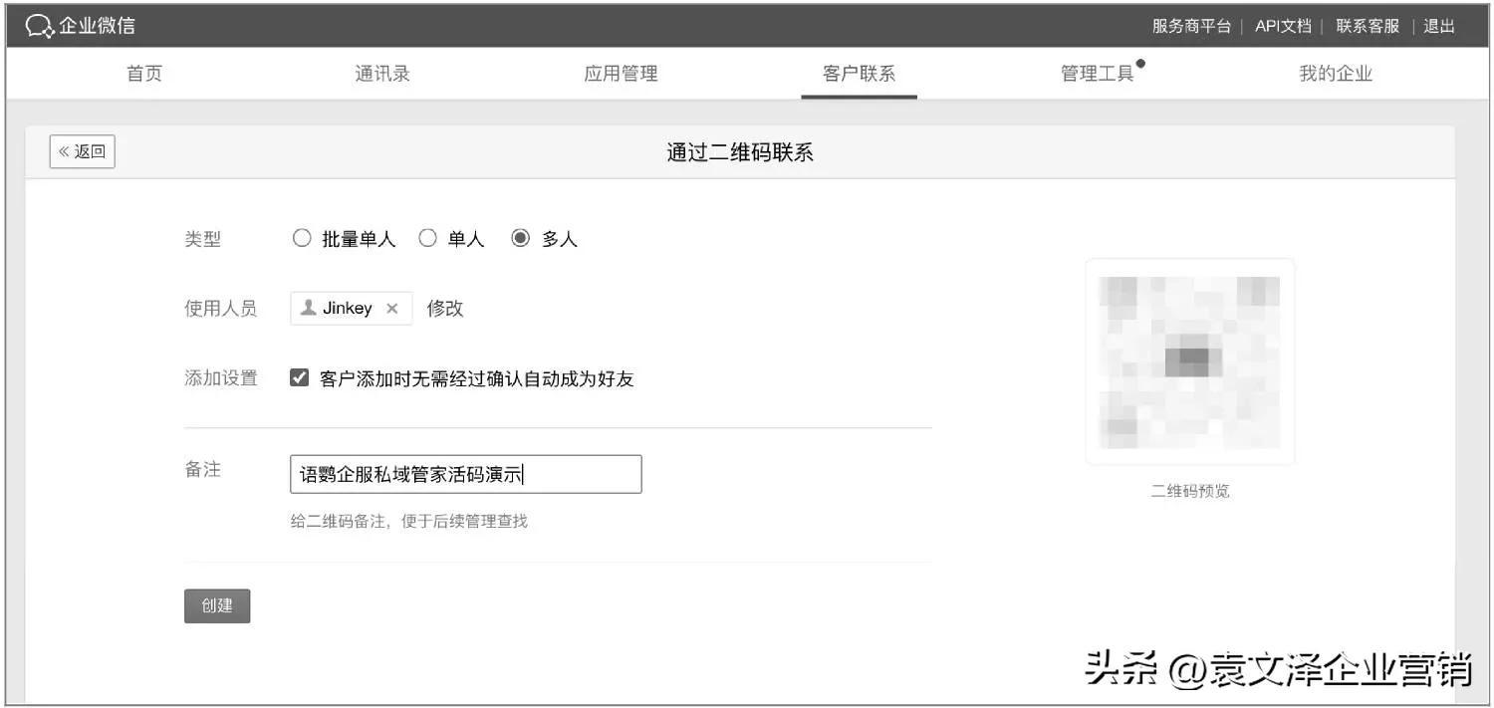Image resolution: width=1494 pixels, height=708 pixels.
Task: Open the 我的企业 tab
Action: click(x=1336, y=74)
